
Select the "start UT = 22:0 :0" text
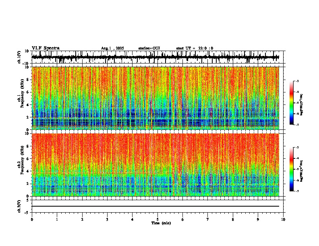tap(195, 48)
